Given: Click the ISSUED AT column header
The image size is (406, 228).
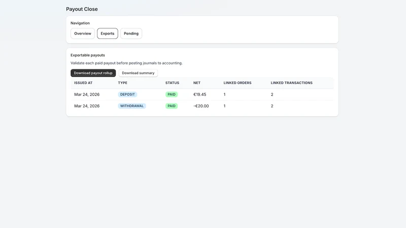Looking at the screenshot, I should click(x=83, y=83).
